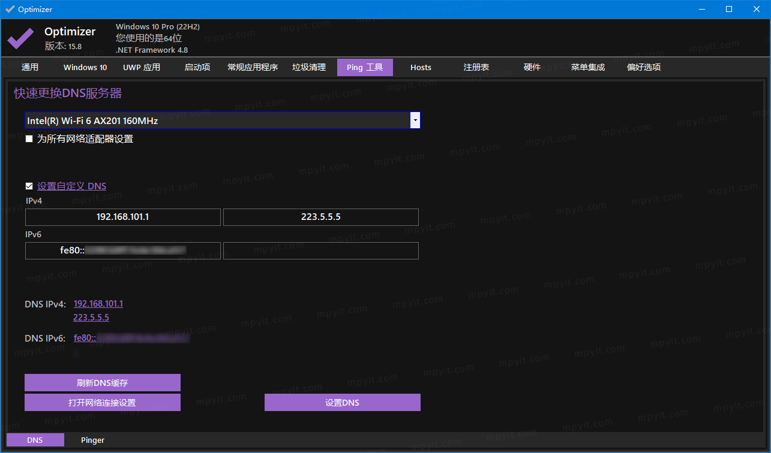
Task: Click the DNS IPv6: label
Action: [46, 338]
